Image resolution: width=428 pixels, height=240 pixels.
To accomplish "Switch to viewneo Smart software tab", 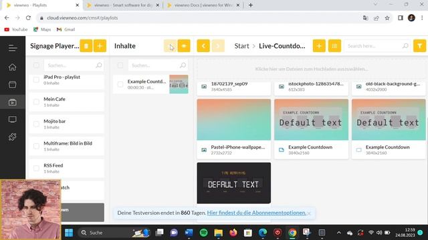I will tap(123, 5).
